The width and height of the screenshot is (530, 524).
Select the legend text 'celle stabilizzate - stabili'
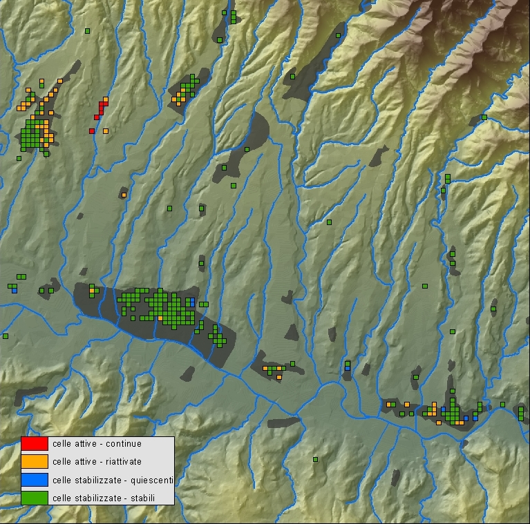[104, 498]
